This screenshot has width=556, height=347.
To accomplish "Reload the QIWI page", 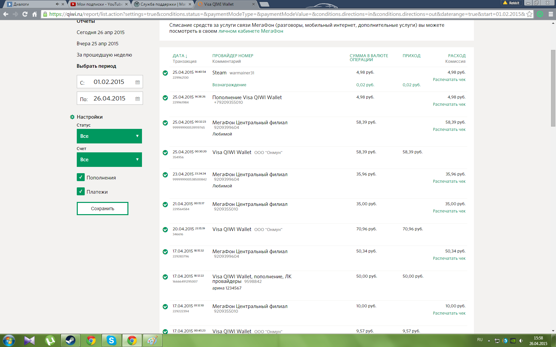I will point(25,14).
